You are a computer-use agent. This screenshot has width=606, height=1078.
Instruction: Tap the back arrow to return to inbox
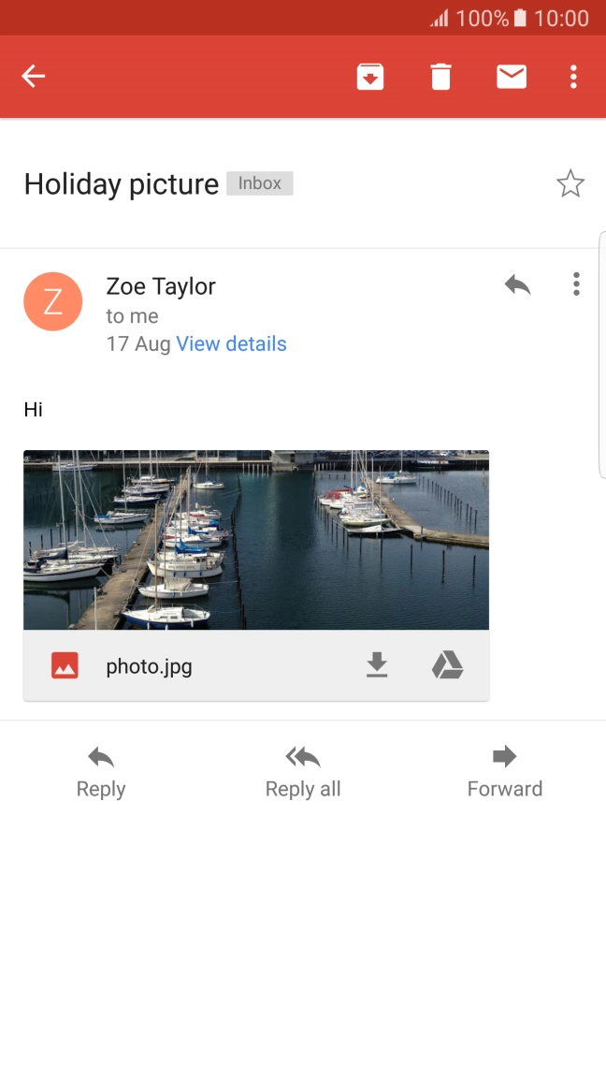pyautogui.click(x=33, y=76)
